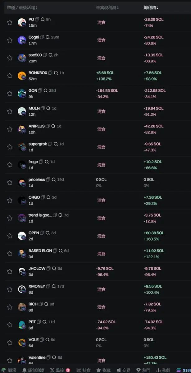191x373 pixels.
Task: Toggle favorite star for MULN
Action: (10, 111)
